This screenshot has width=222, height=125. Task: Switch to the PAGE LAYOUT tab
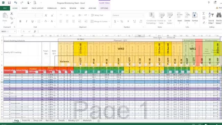point(37,8)
